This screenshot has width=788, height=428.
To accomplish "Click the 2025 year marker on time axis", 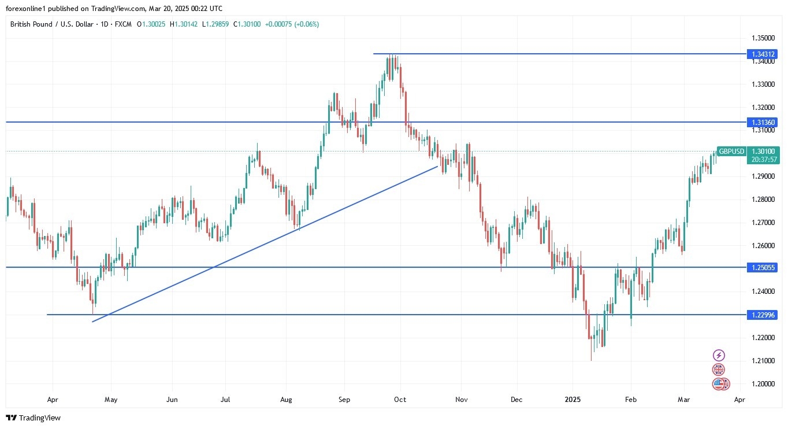I will pos(573,399).
